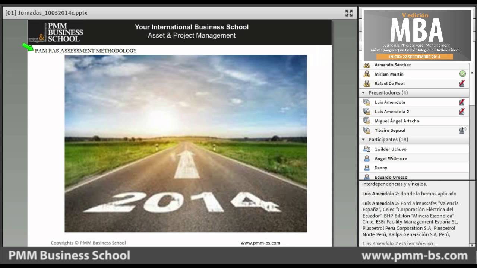Click 'Your International Business School' slide header
This screenshot has width=477, height=268.
(x=192, y=27)
